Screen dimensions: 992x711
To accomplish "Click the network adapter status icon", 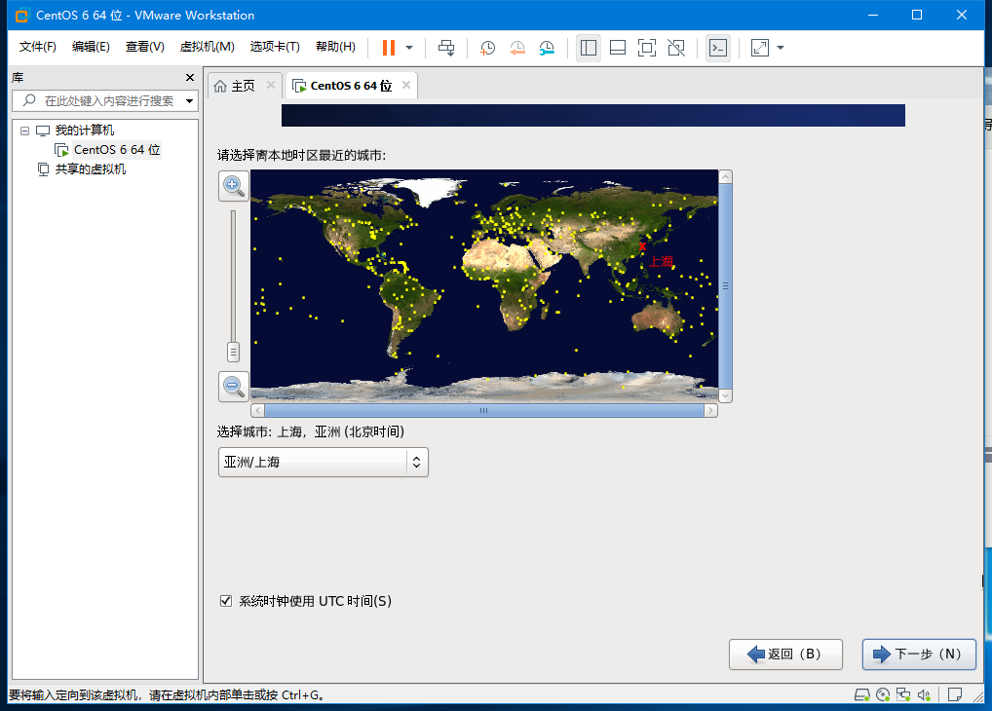I will tap(901, 693).
